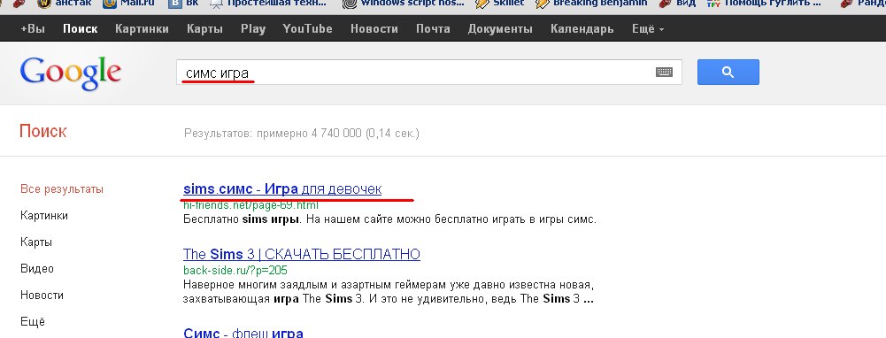Open the 'анстак' bookmark
Viewport: 886px width, 338px height.
tap(65, 4)
